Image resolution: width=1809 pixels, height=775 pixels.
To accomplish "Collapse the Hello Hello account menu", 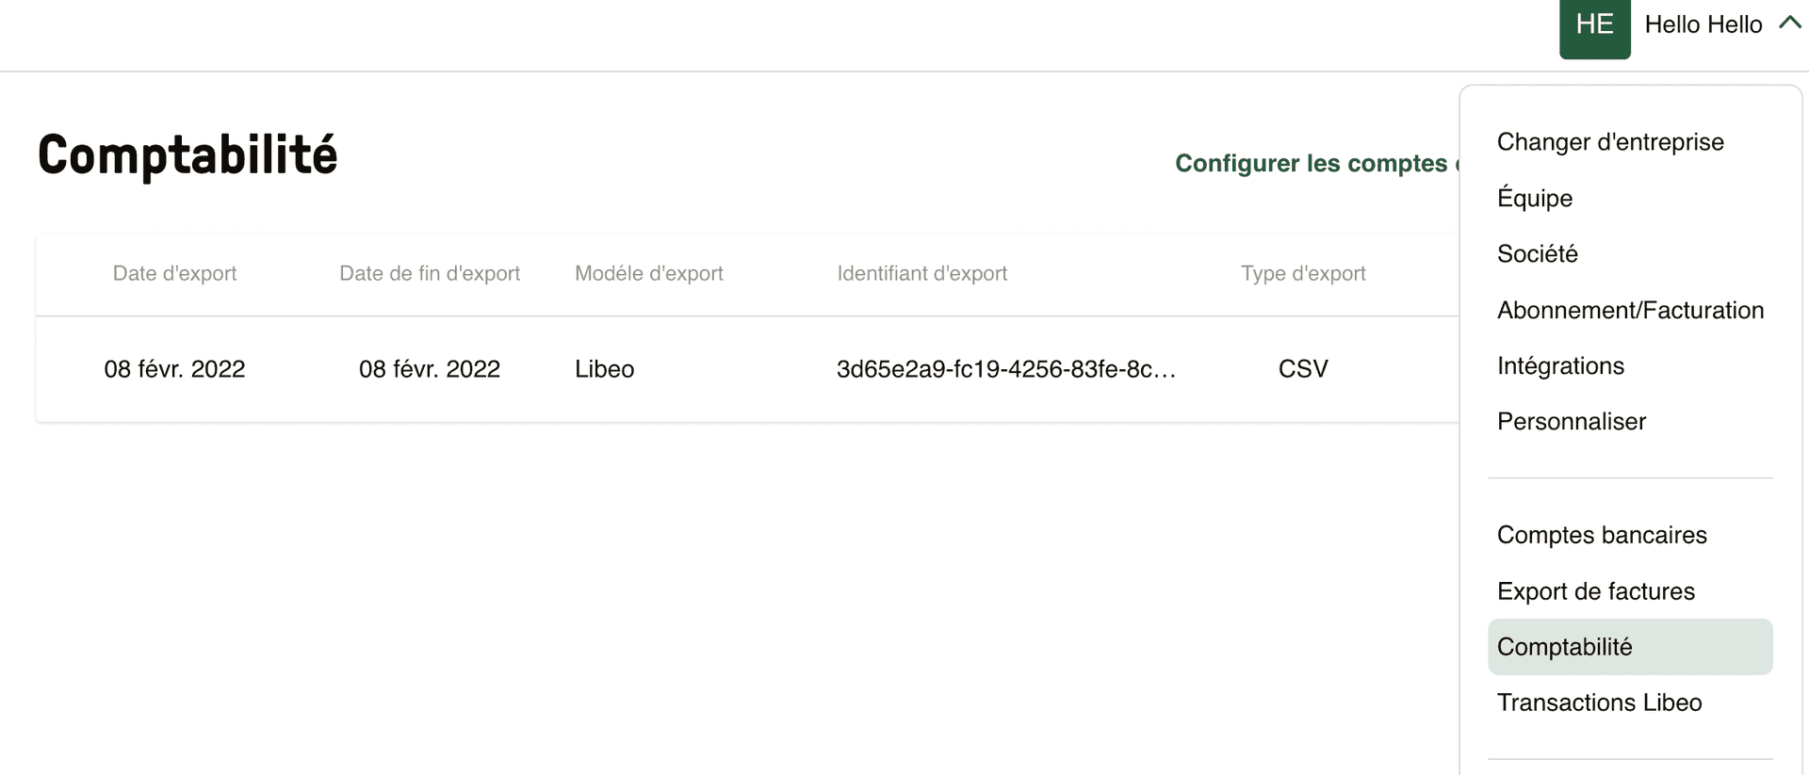I will click(x=1789, y=23).
